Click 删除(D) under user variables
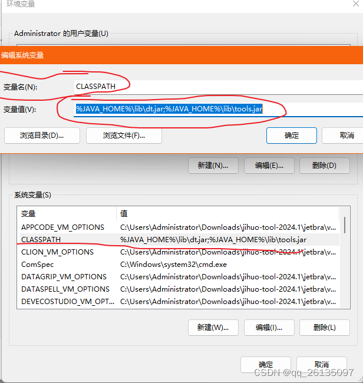Viewport: 363px width, 383px height. coord(325,166)
